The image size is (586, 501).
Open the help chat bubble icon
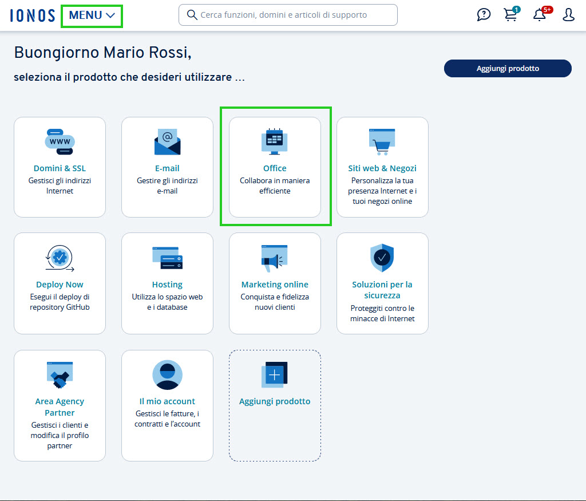(x=483, y=15)
